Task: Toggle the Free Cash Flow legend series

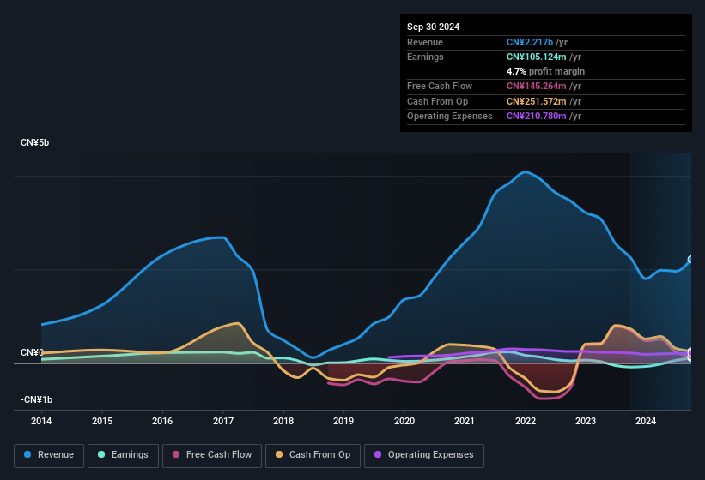Action: [212, 455]
